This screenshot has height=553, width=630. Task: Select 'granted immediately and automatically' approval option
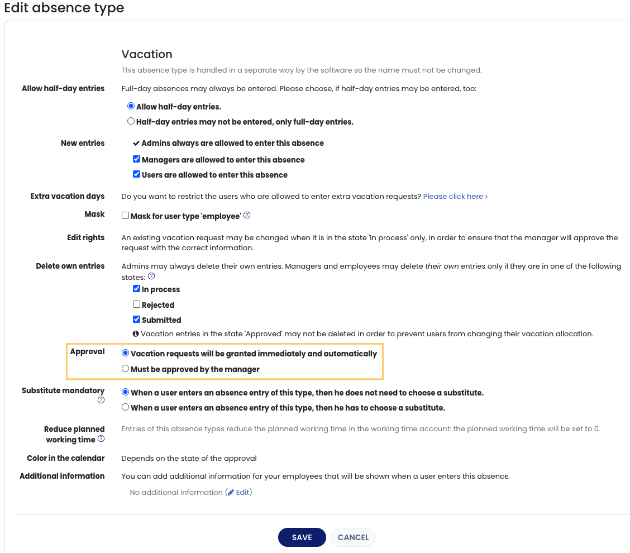coord(125,353)
